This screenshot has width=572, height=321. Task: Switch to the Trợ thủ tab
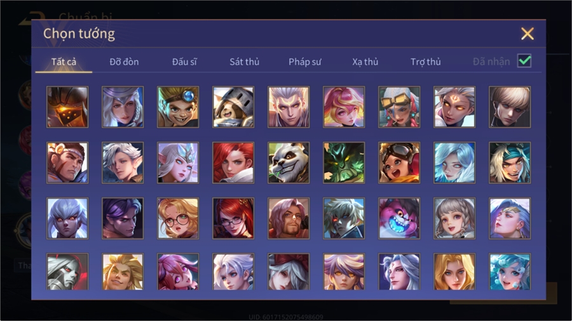pyautogui.click(x=425, y=62)
